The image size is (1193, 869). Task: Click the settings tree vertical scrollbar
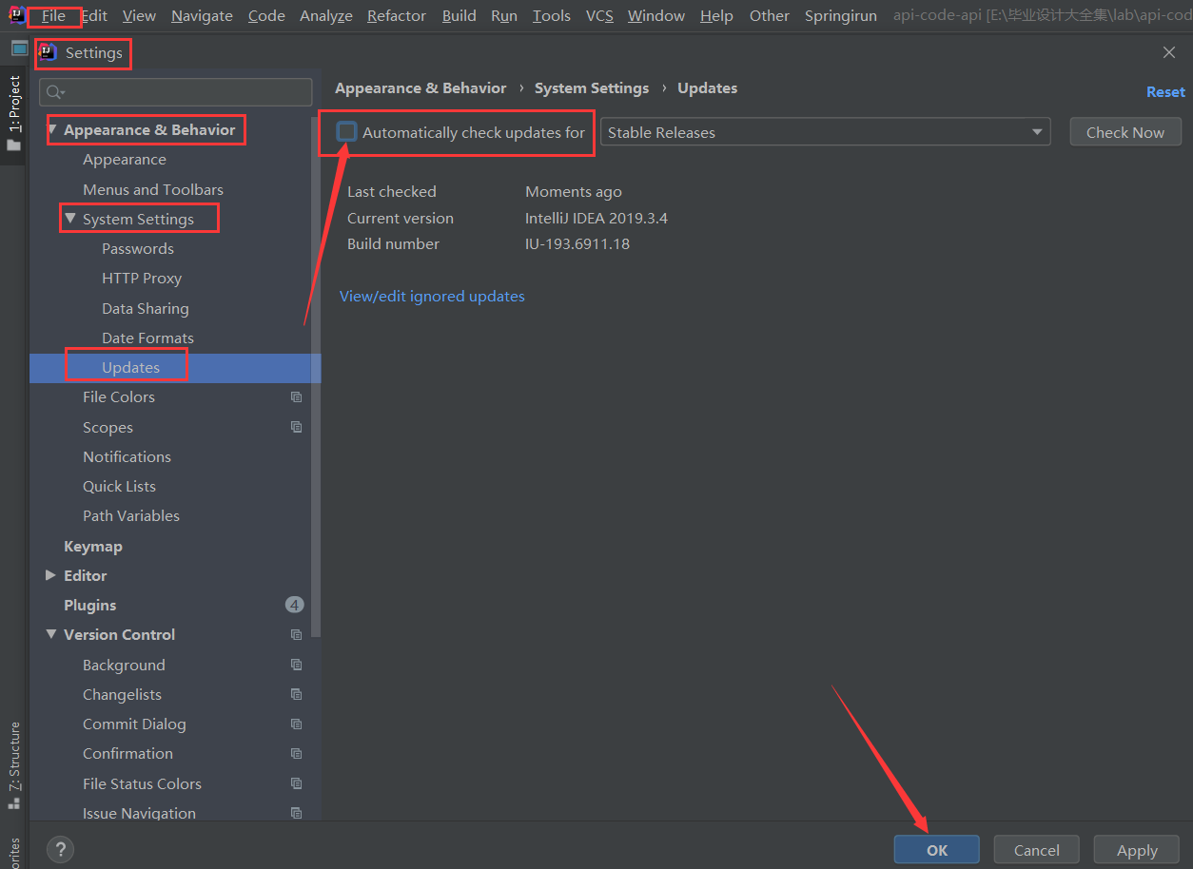[316, 376]
